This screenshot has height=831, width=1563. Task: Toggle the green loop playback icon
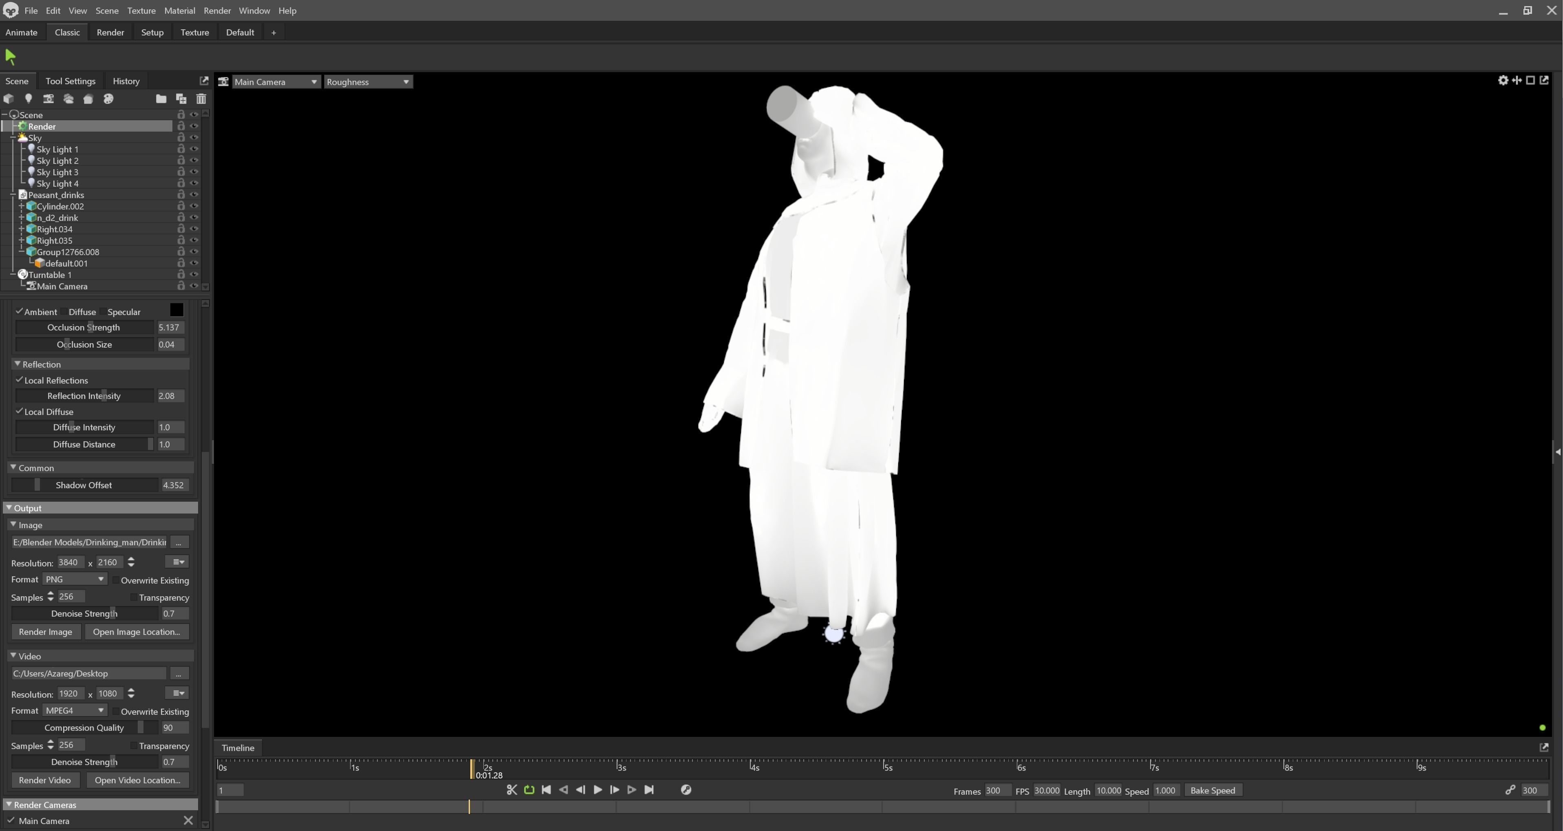(x=529, y=790)
